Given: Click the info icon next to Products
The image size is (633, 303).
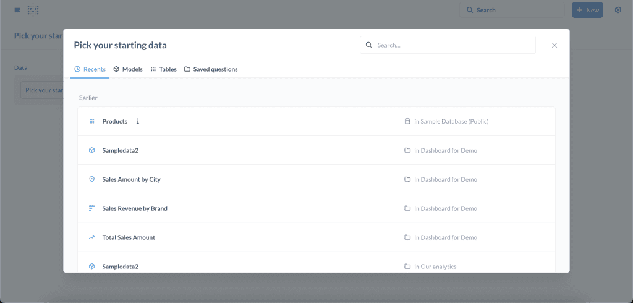Looking at the screenshot, I should pyautogui.click(x=138, y=122).
